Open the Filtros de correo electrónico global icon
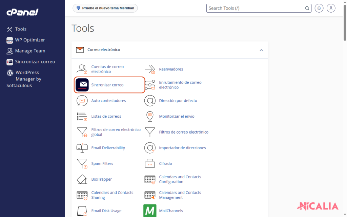 point(82,132)
